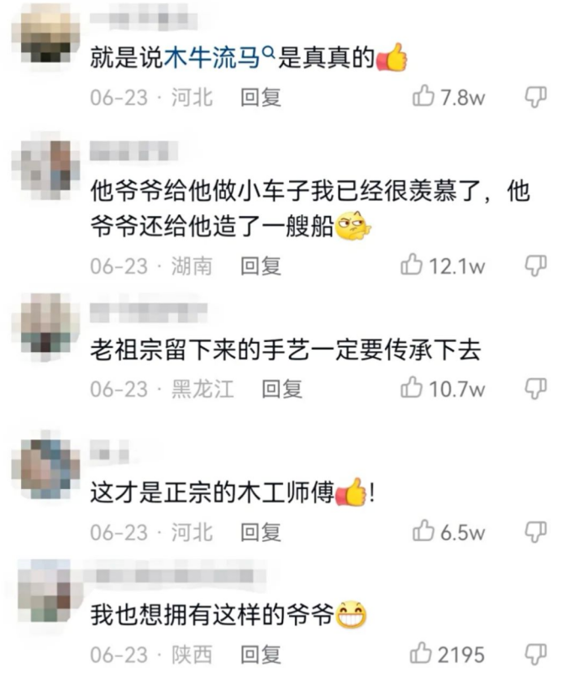Screen dimensions: 563x684
Task: Open the 湖南 commenter's avatar
Action: coord(45,168)
